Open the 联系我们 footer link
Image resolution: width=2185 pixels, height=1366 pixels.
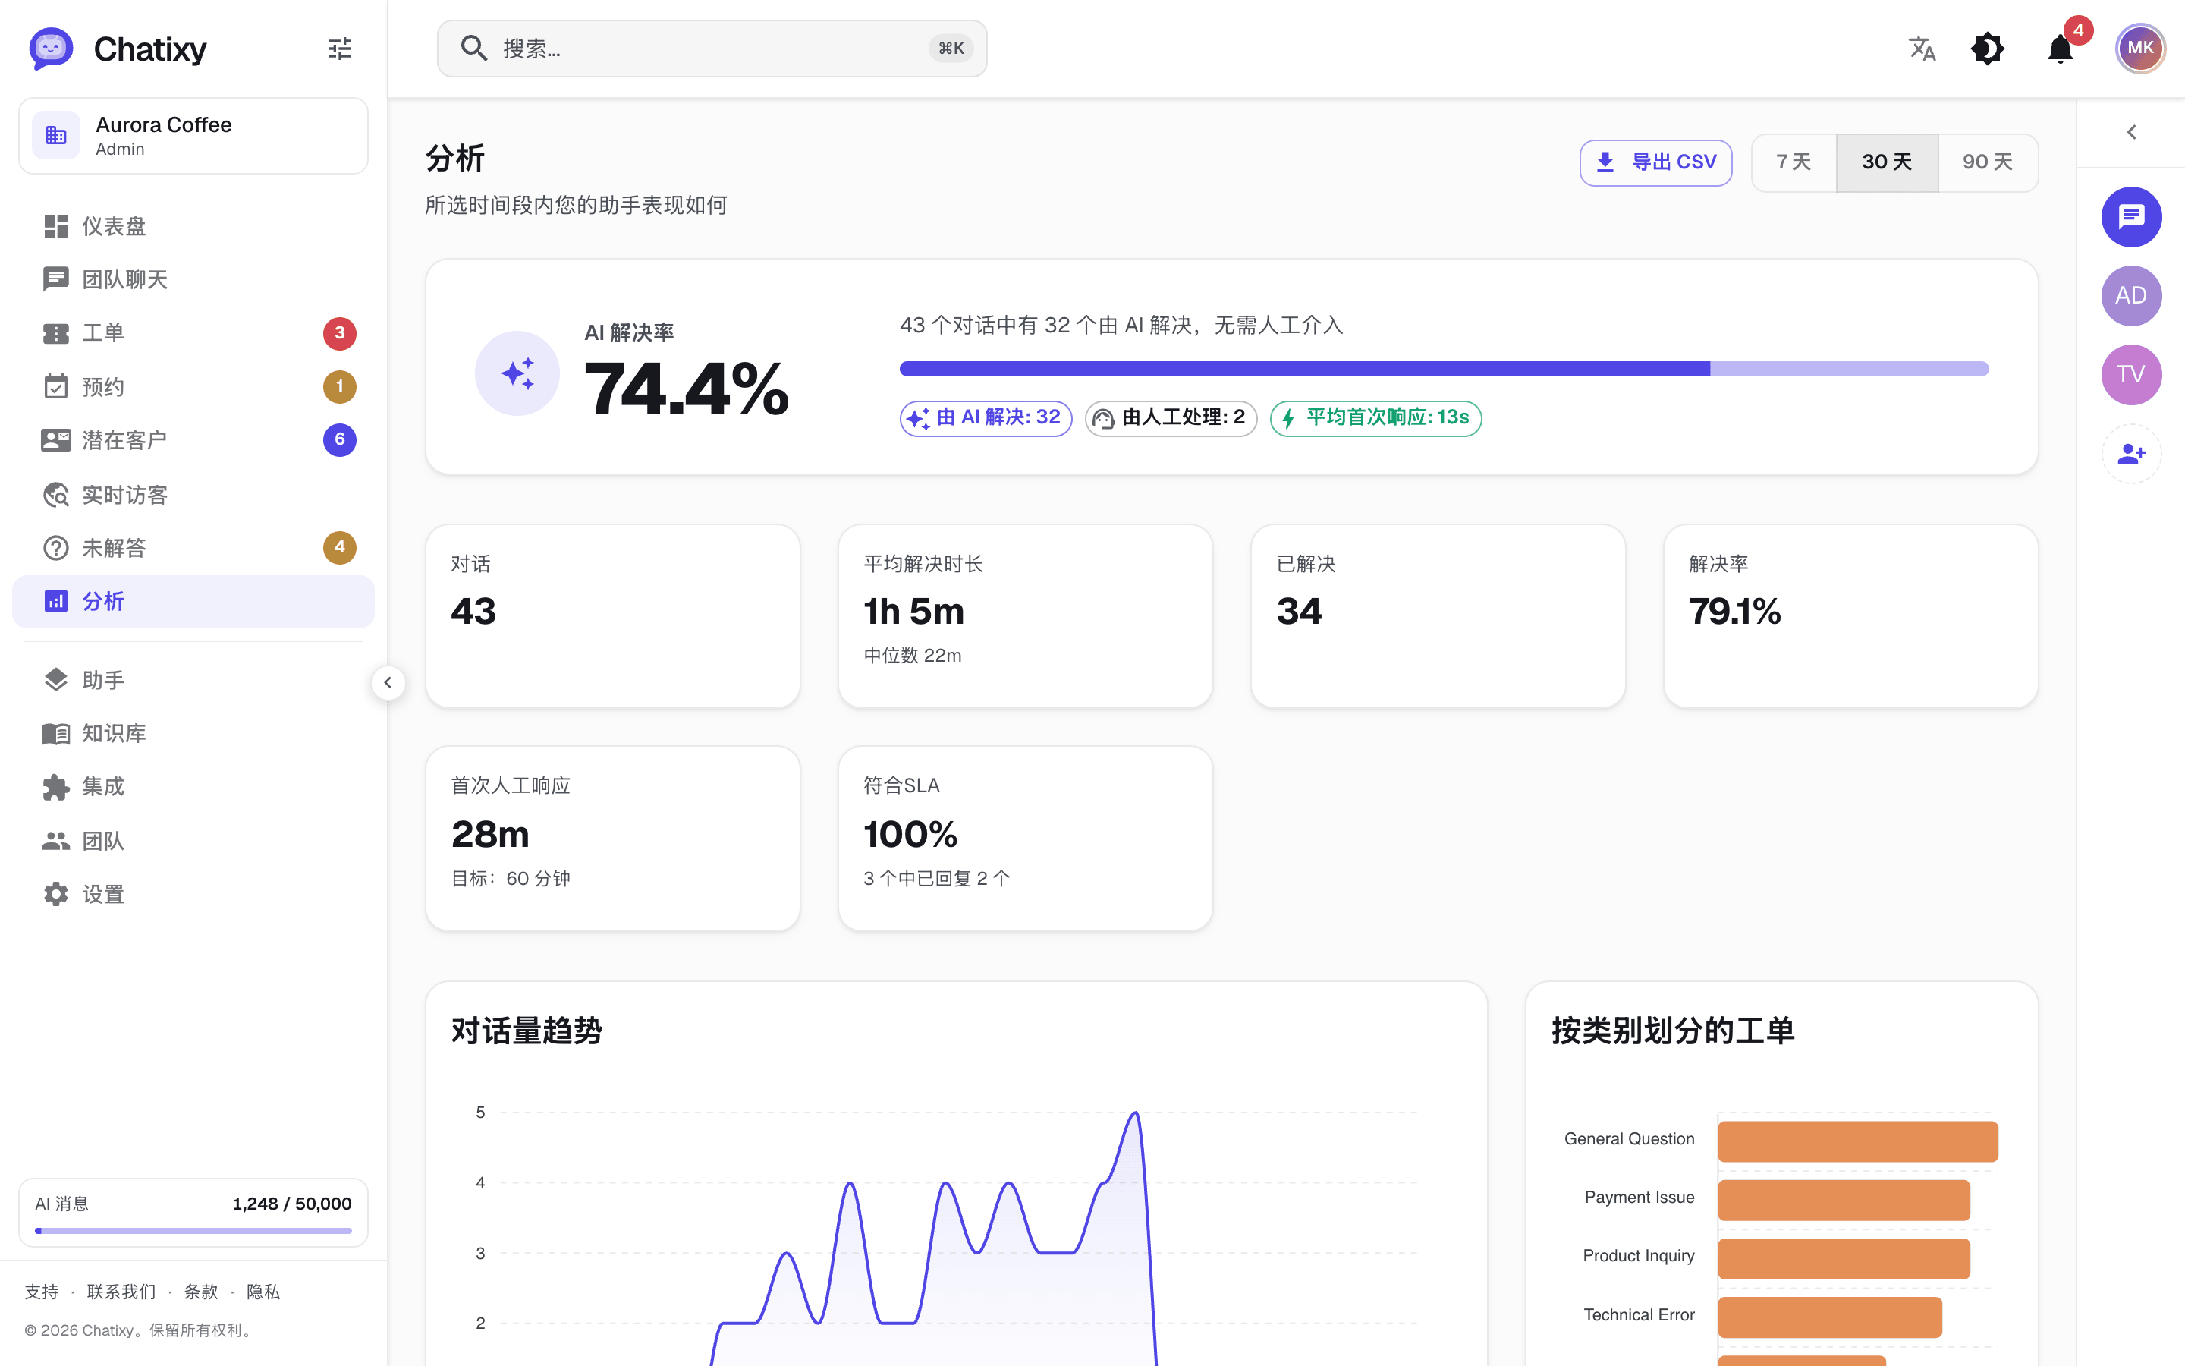121,1292
